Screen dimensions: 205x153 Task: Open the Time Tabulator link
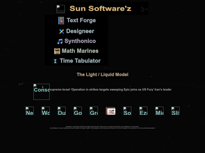point(80,61)
